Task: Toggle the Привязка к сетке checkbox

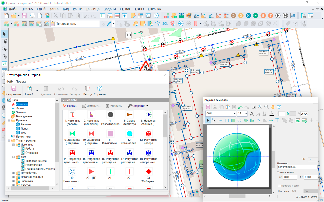Action: pos(280,186)
